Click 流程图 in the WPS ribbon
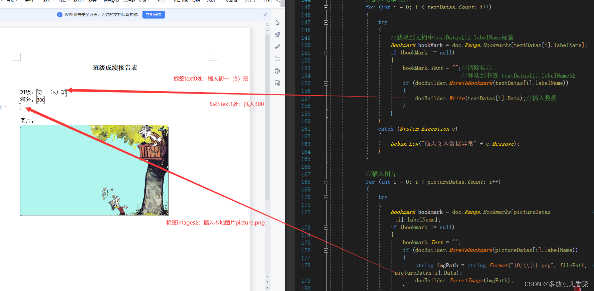This screenshot has height=291, width=594. [x=129, y=1]
